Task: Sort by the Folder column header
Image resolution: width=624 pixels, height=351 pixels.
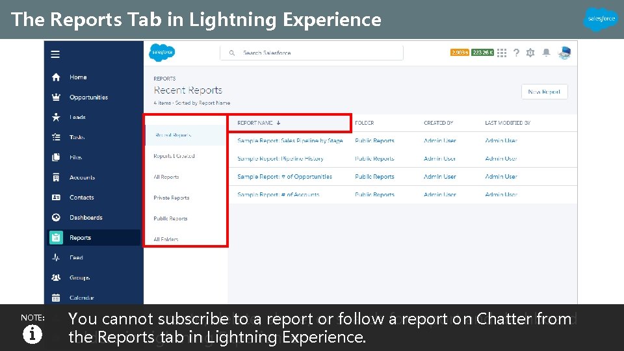Action: (365, 123)
